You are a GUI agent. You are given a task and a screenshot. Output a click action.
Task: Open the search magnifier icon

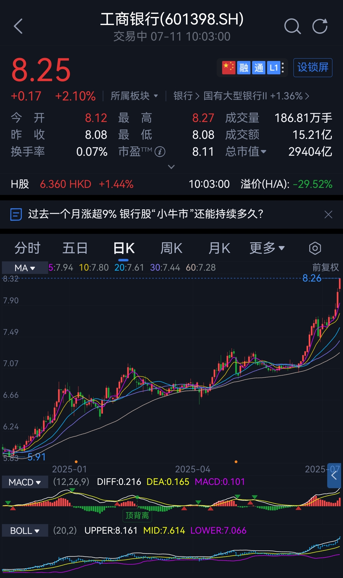click(292, 26)
